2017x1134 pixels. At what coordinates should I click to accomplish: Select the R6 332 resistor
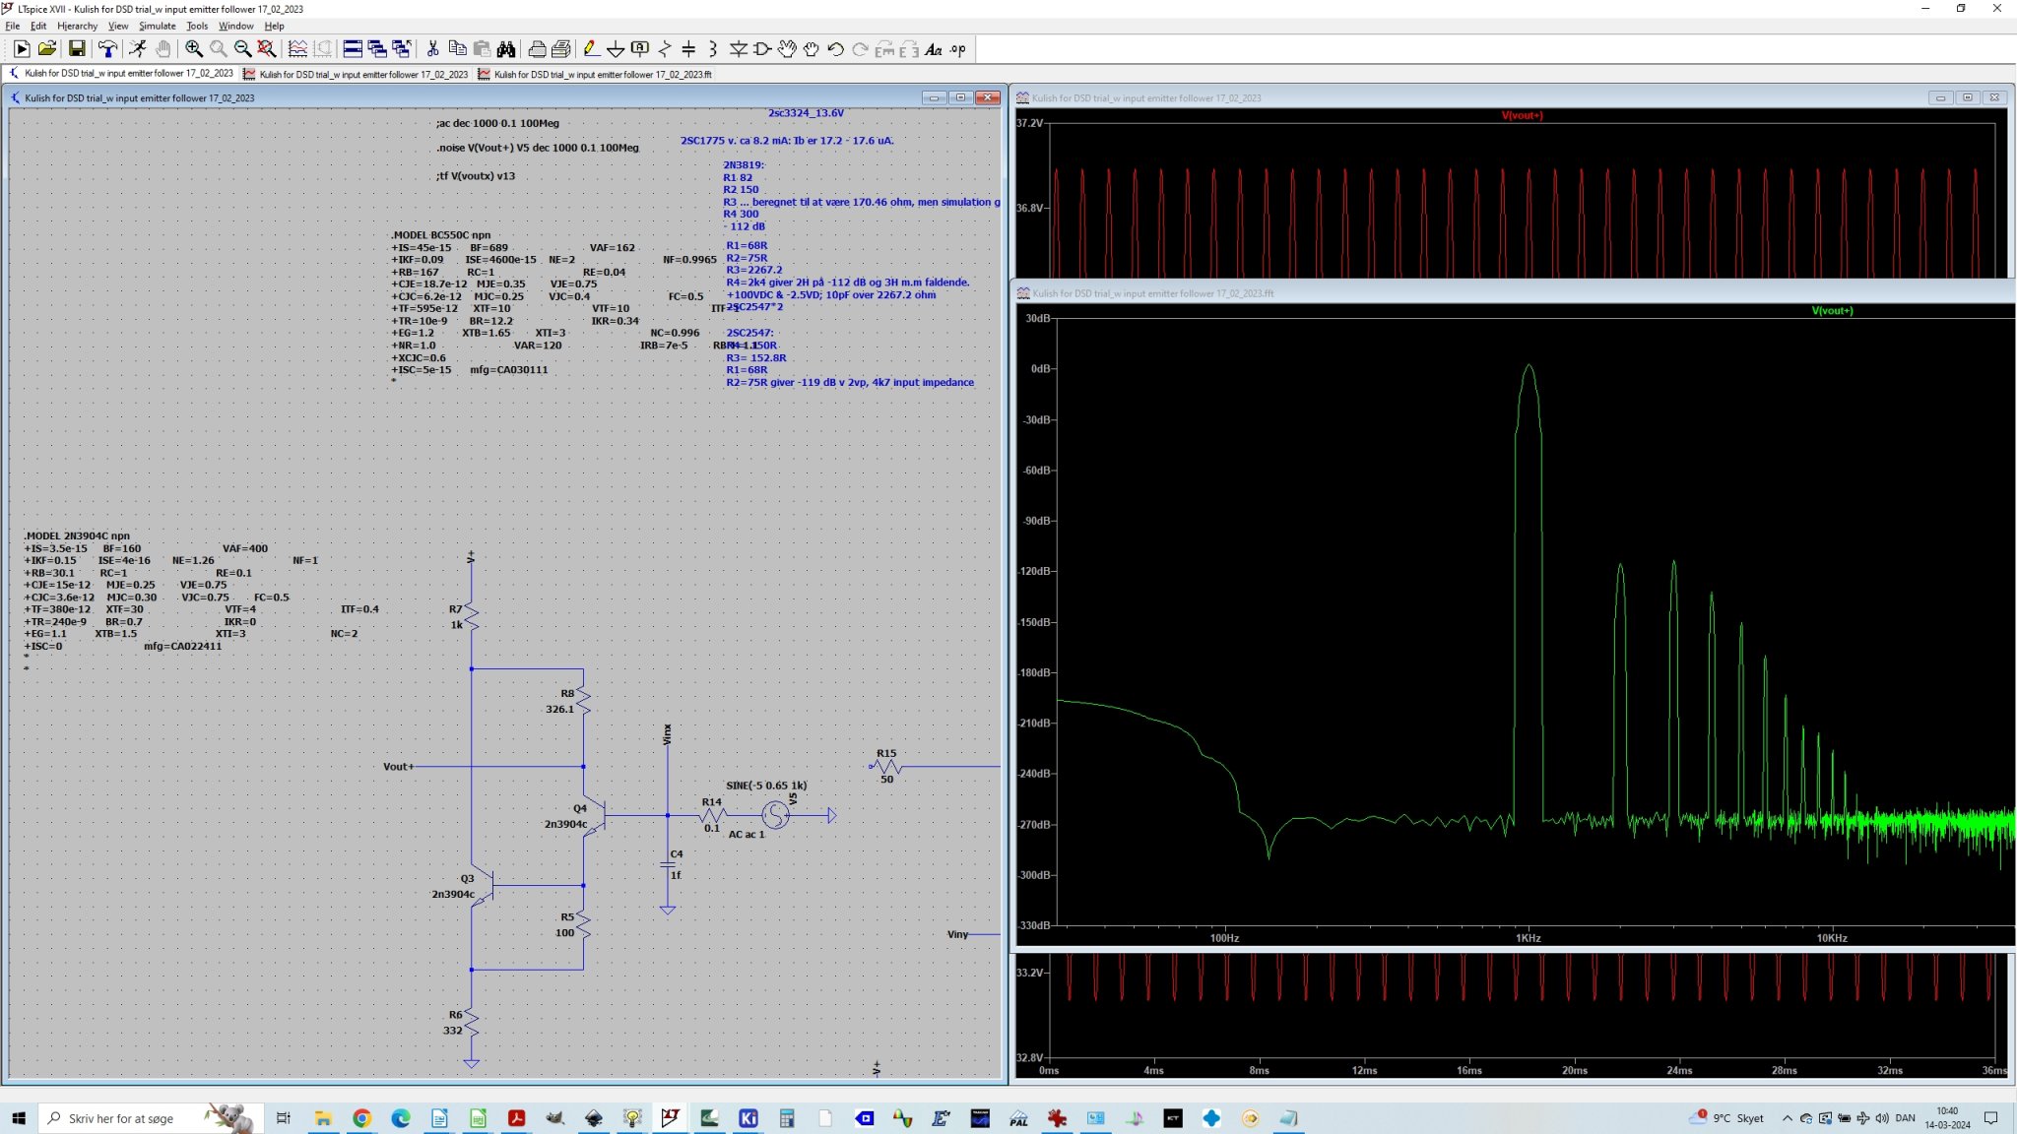[x=472, y=1023]
